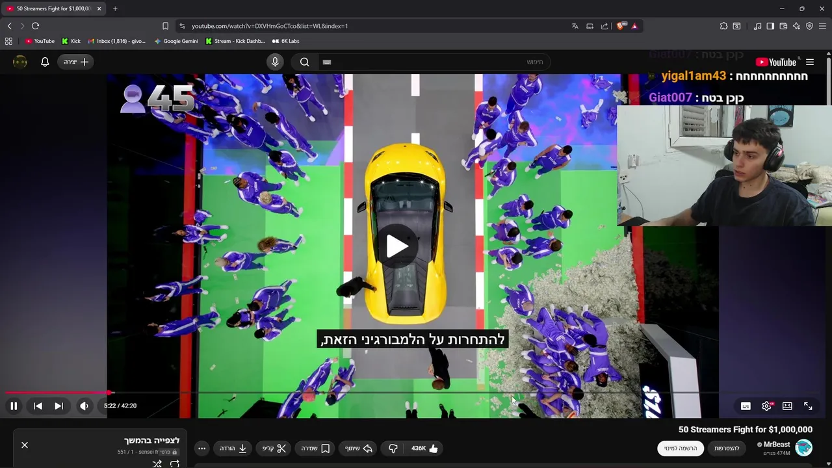Toggle playlist shuffle

(157, 463)
